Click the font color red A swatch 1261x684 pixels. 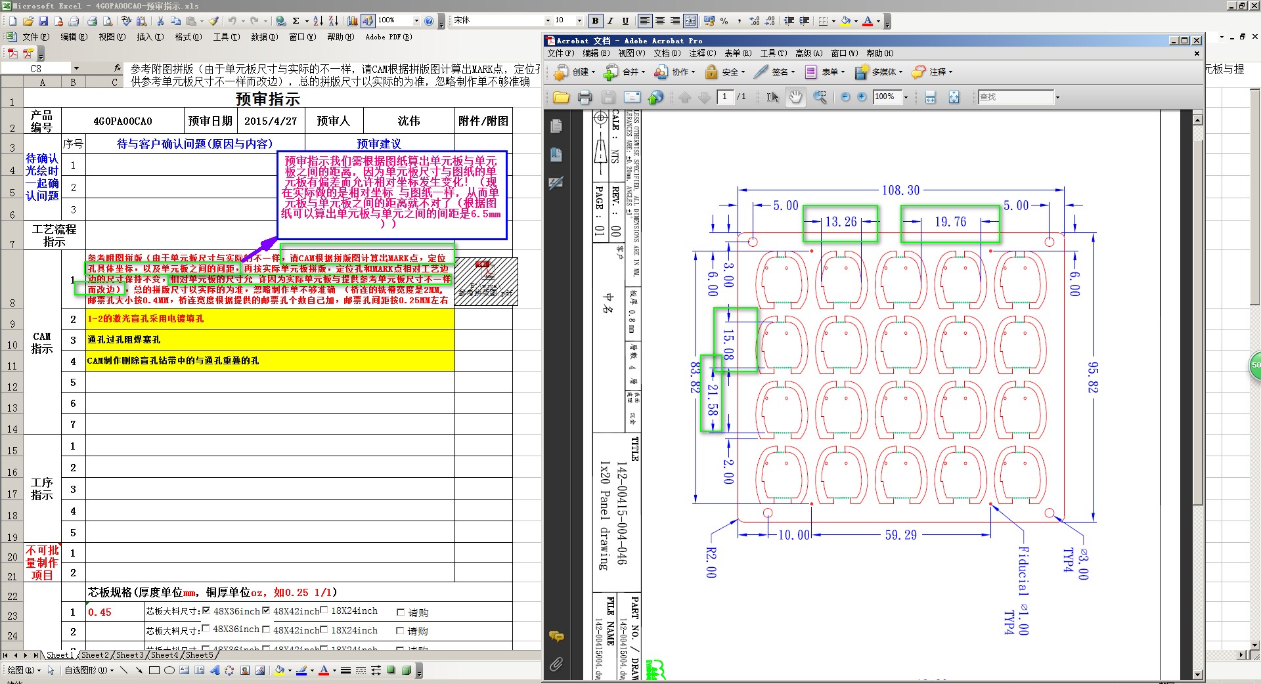click(x=868, y=21)
